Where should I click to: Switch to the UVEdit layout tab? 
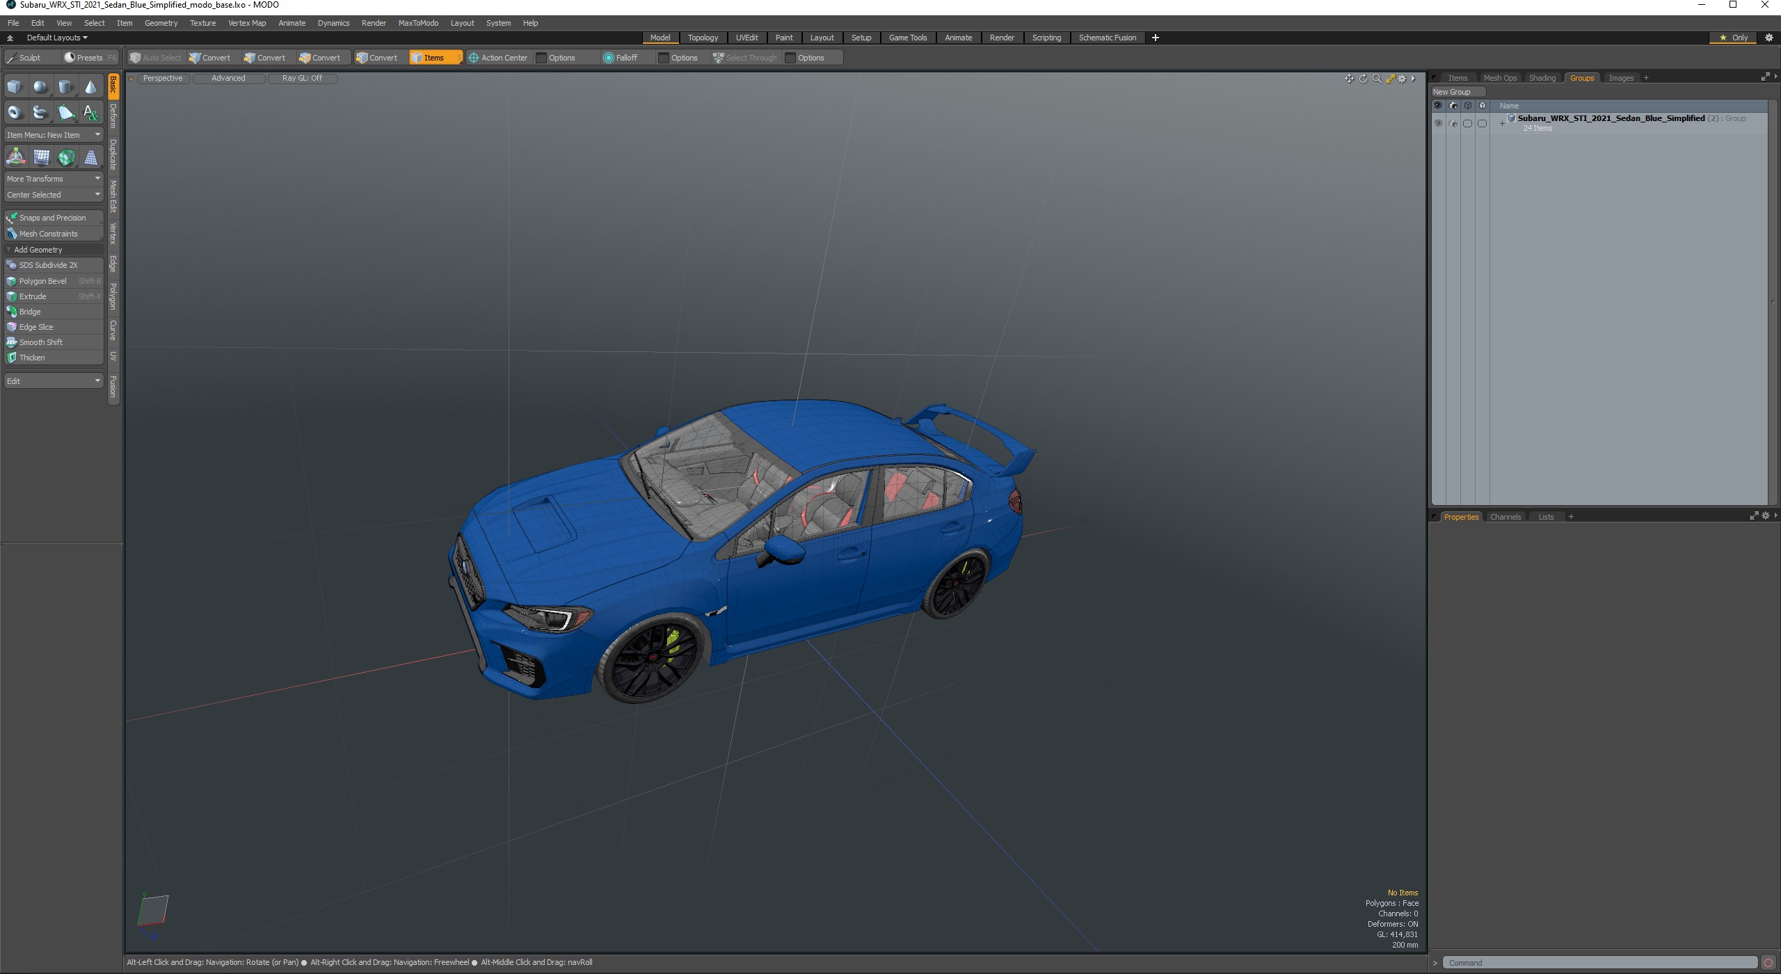(746, 38)
